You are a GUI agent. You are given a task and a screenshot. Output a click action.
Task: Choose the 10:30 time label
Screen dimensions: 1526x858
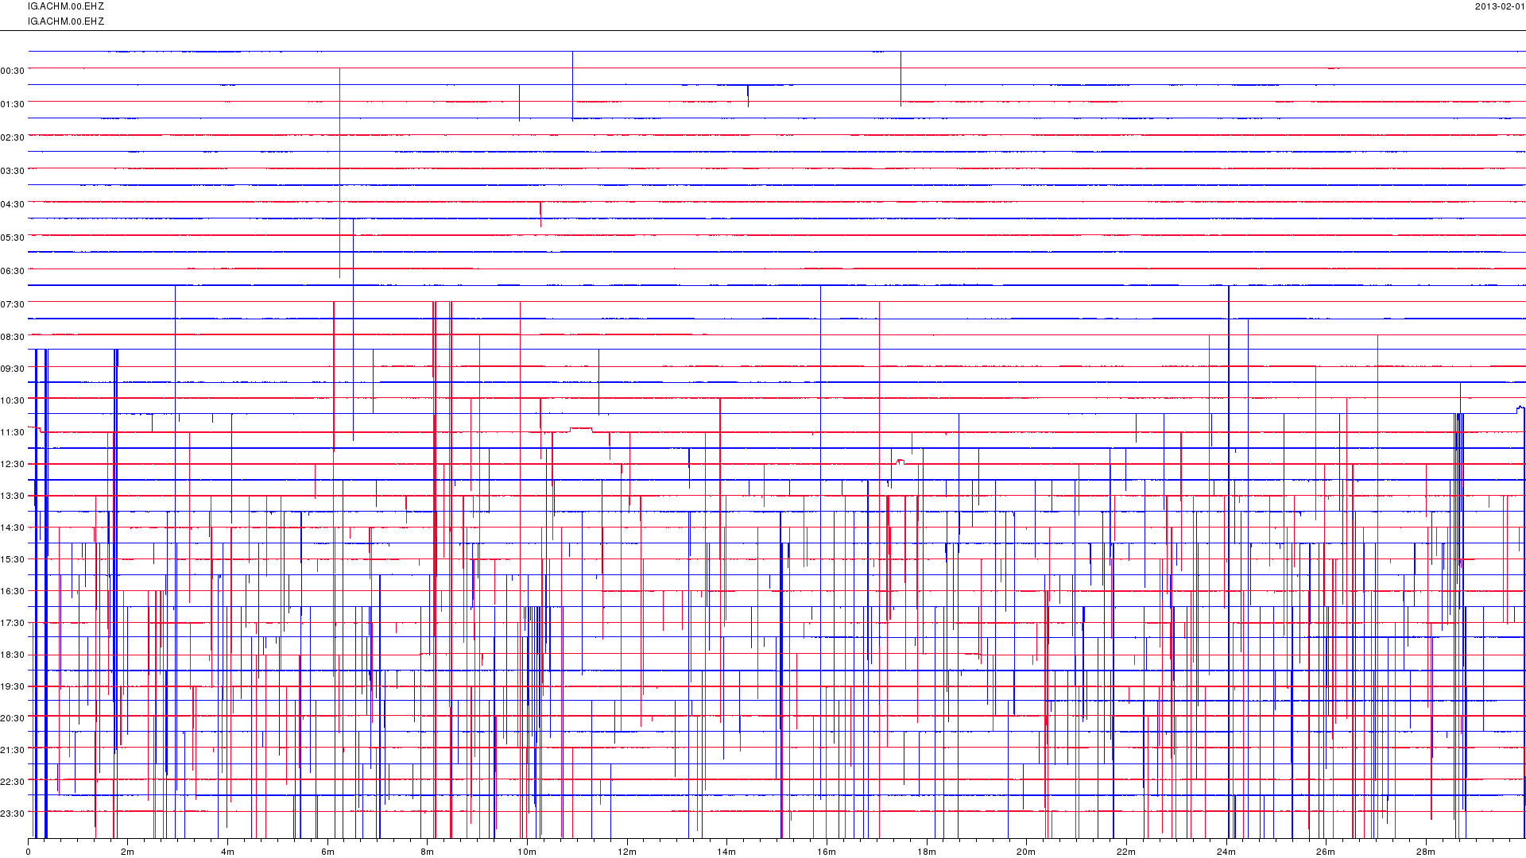click(13, 400)
